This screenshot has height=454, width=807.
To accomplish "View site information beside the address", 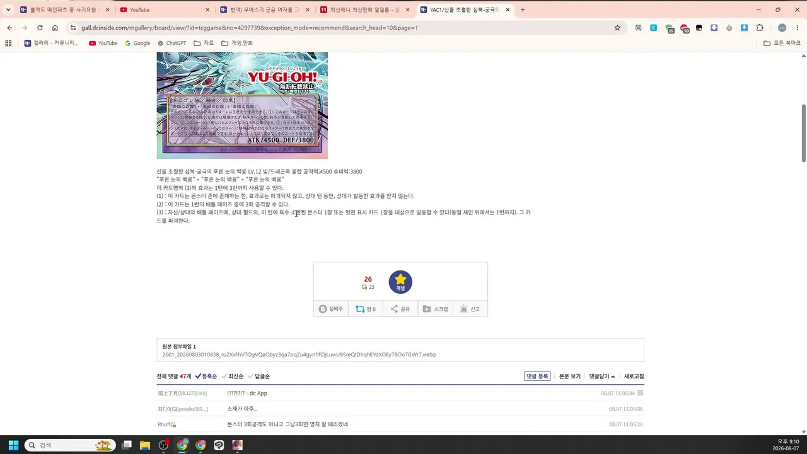I will 73,28.
